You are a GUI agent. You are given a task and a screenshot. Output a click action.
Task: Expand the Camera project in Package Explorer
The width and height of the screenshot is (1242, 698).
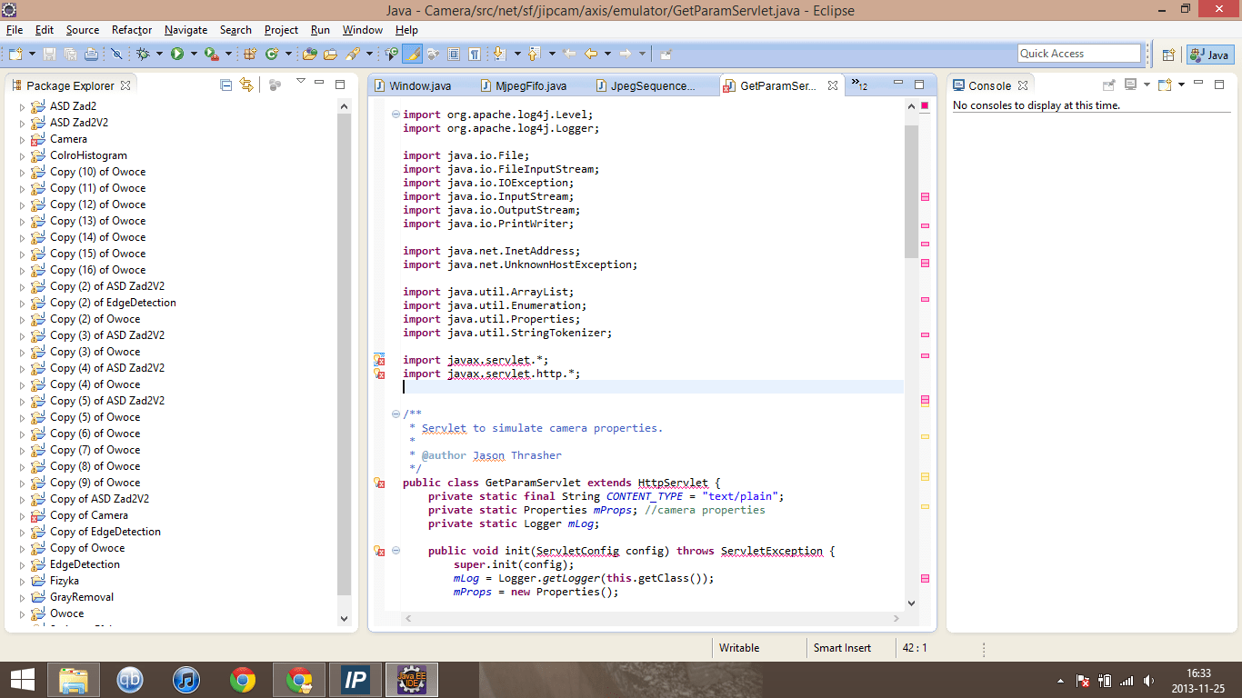click(x=21, y=138)
